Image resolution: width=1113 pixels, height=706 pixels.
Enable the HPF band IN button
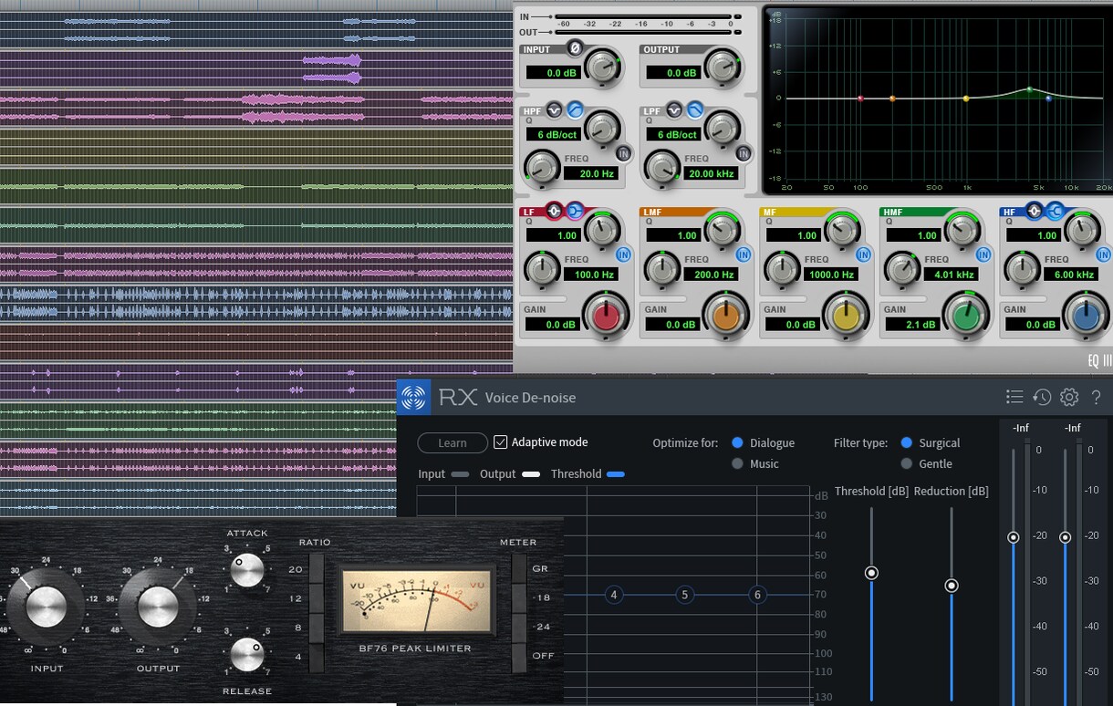pos(624,153)
